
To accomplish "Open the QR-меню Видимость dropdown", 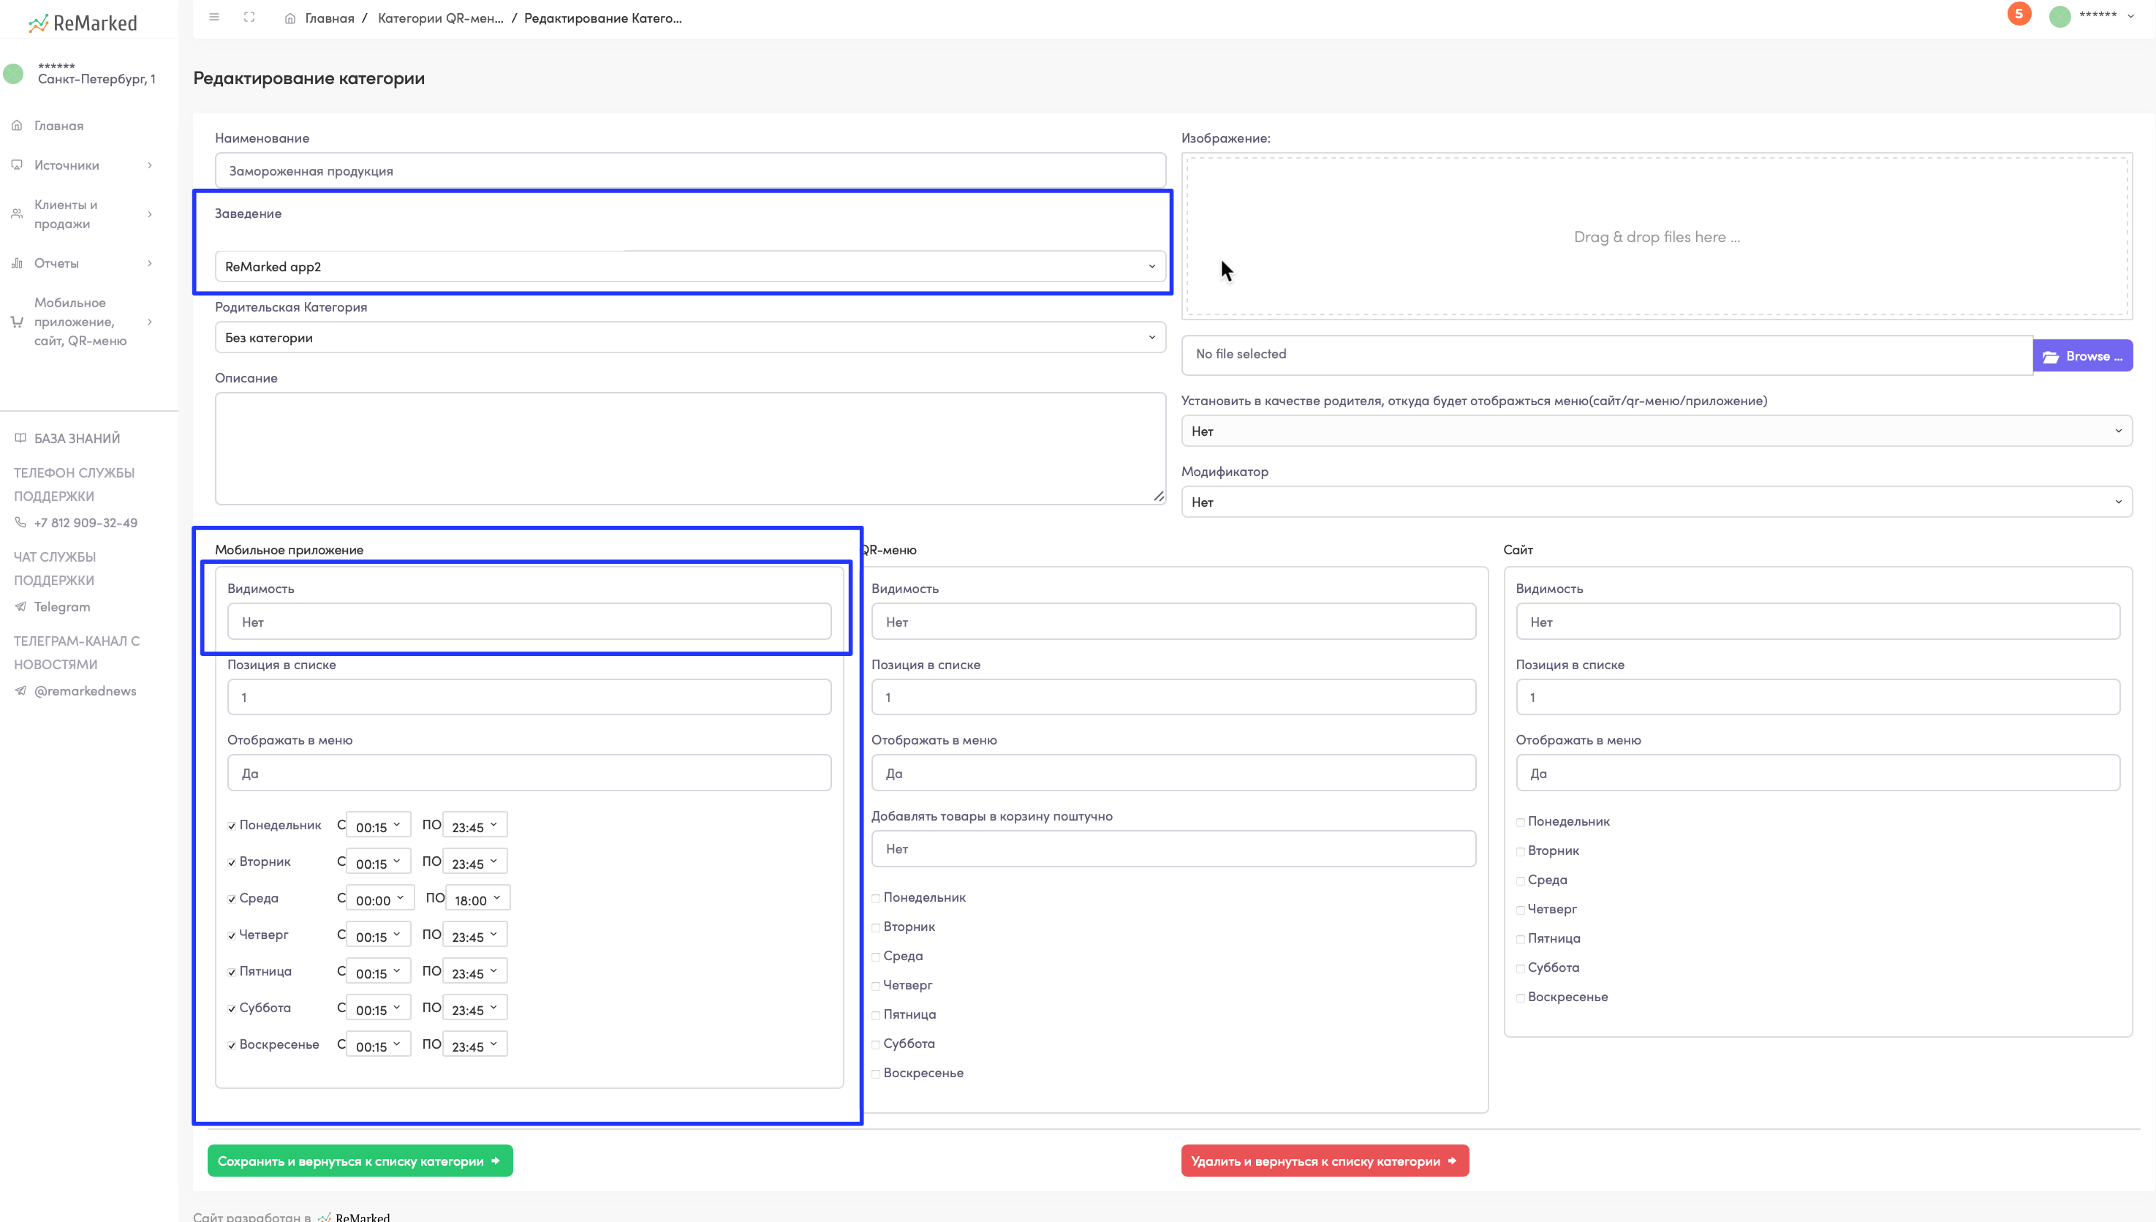I will tap(1173, 622).
